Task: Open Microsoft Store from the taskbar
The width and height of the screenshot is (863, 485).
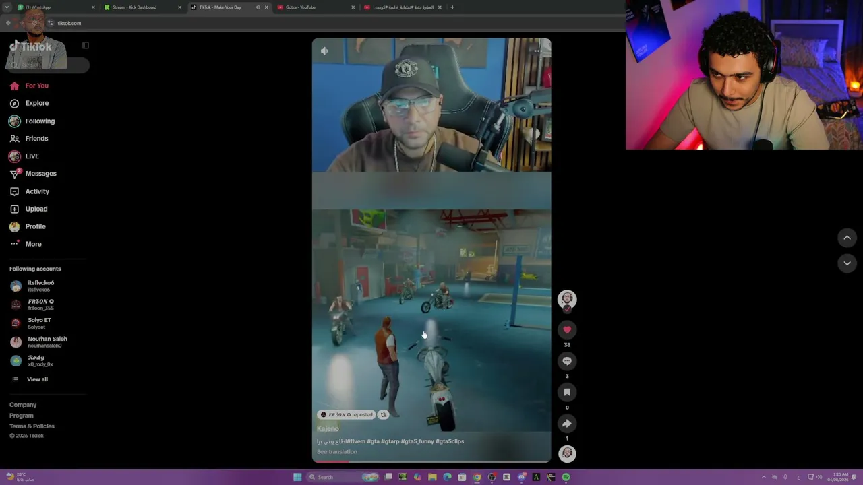Action: 462,477
